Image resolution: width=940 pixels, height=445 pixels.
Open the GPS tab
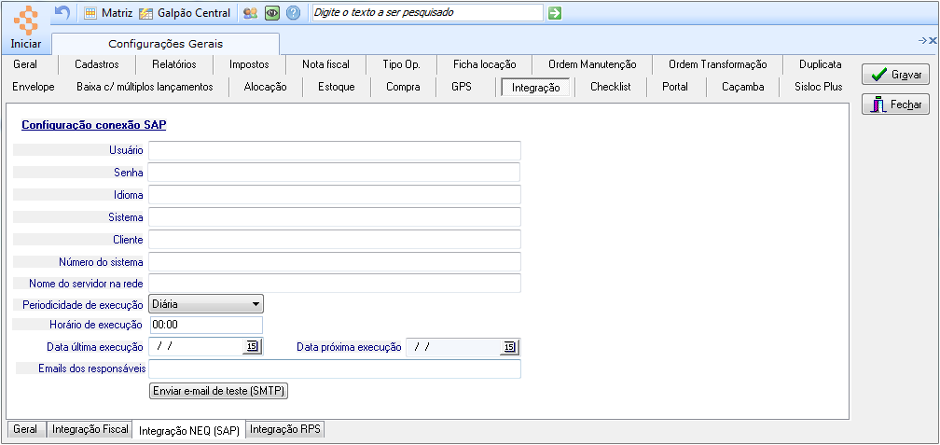tap(462, 87)
